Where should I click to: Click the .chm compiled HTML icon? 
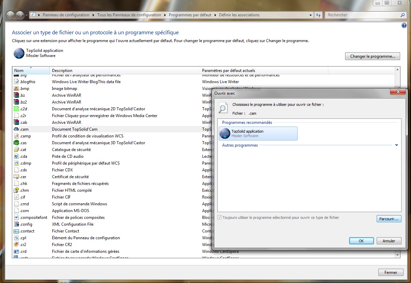pos(16,190)
